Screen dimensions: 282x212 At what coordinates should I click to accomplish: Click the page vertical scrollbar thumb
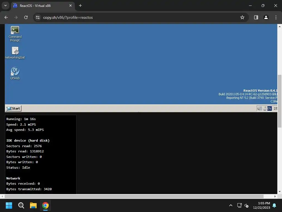click(280, 101)
